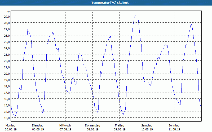Click the 06.08.19 date label
Viewport: 212px width, 132px height.
click(x=38, y=129)
